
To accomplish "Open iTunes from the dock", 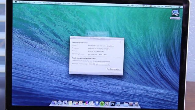I will click(x=97, y=103).
